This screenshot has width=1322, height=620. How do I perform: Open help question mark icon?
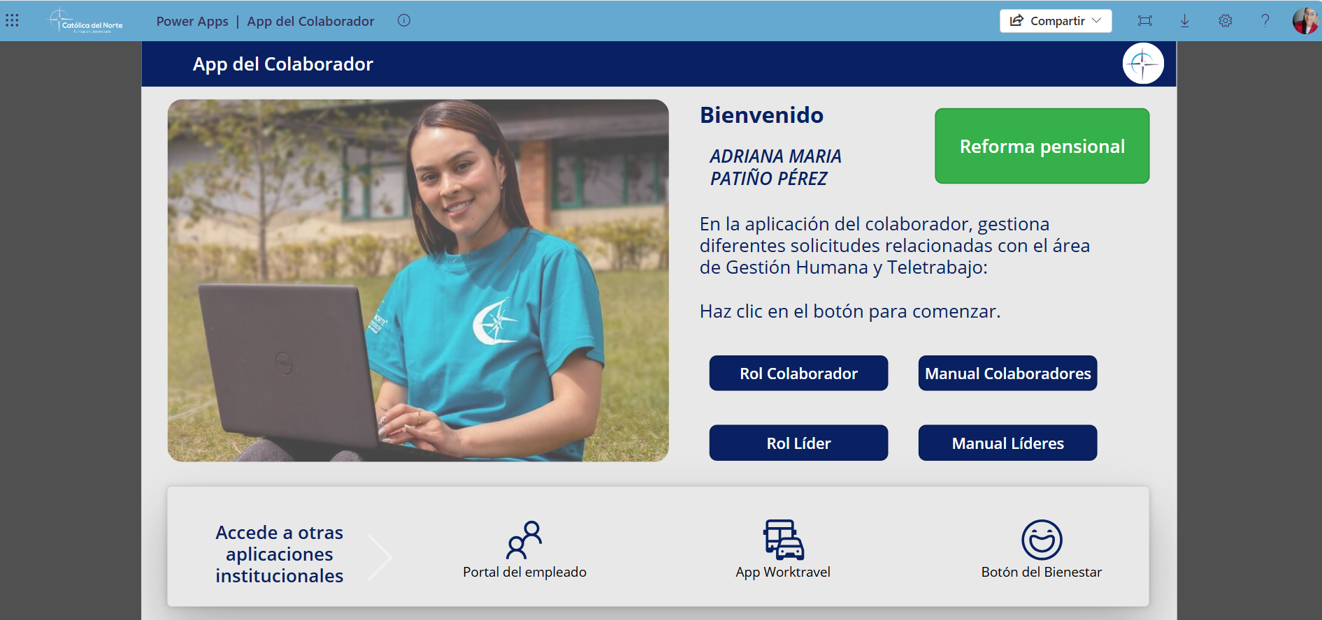point(1265,21)
